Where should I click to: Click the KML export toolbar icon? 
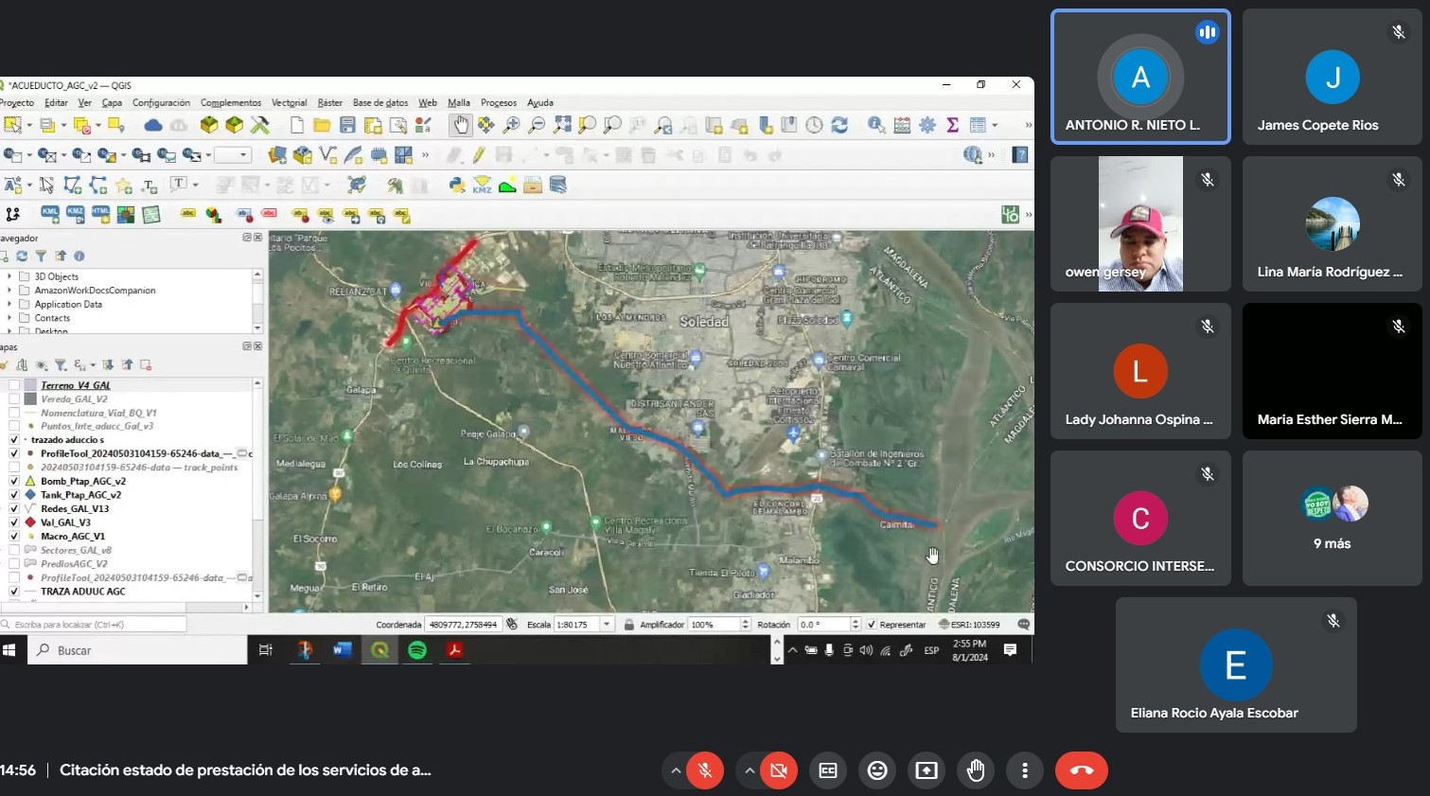coord(50,215)
